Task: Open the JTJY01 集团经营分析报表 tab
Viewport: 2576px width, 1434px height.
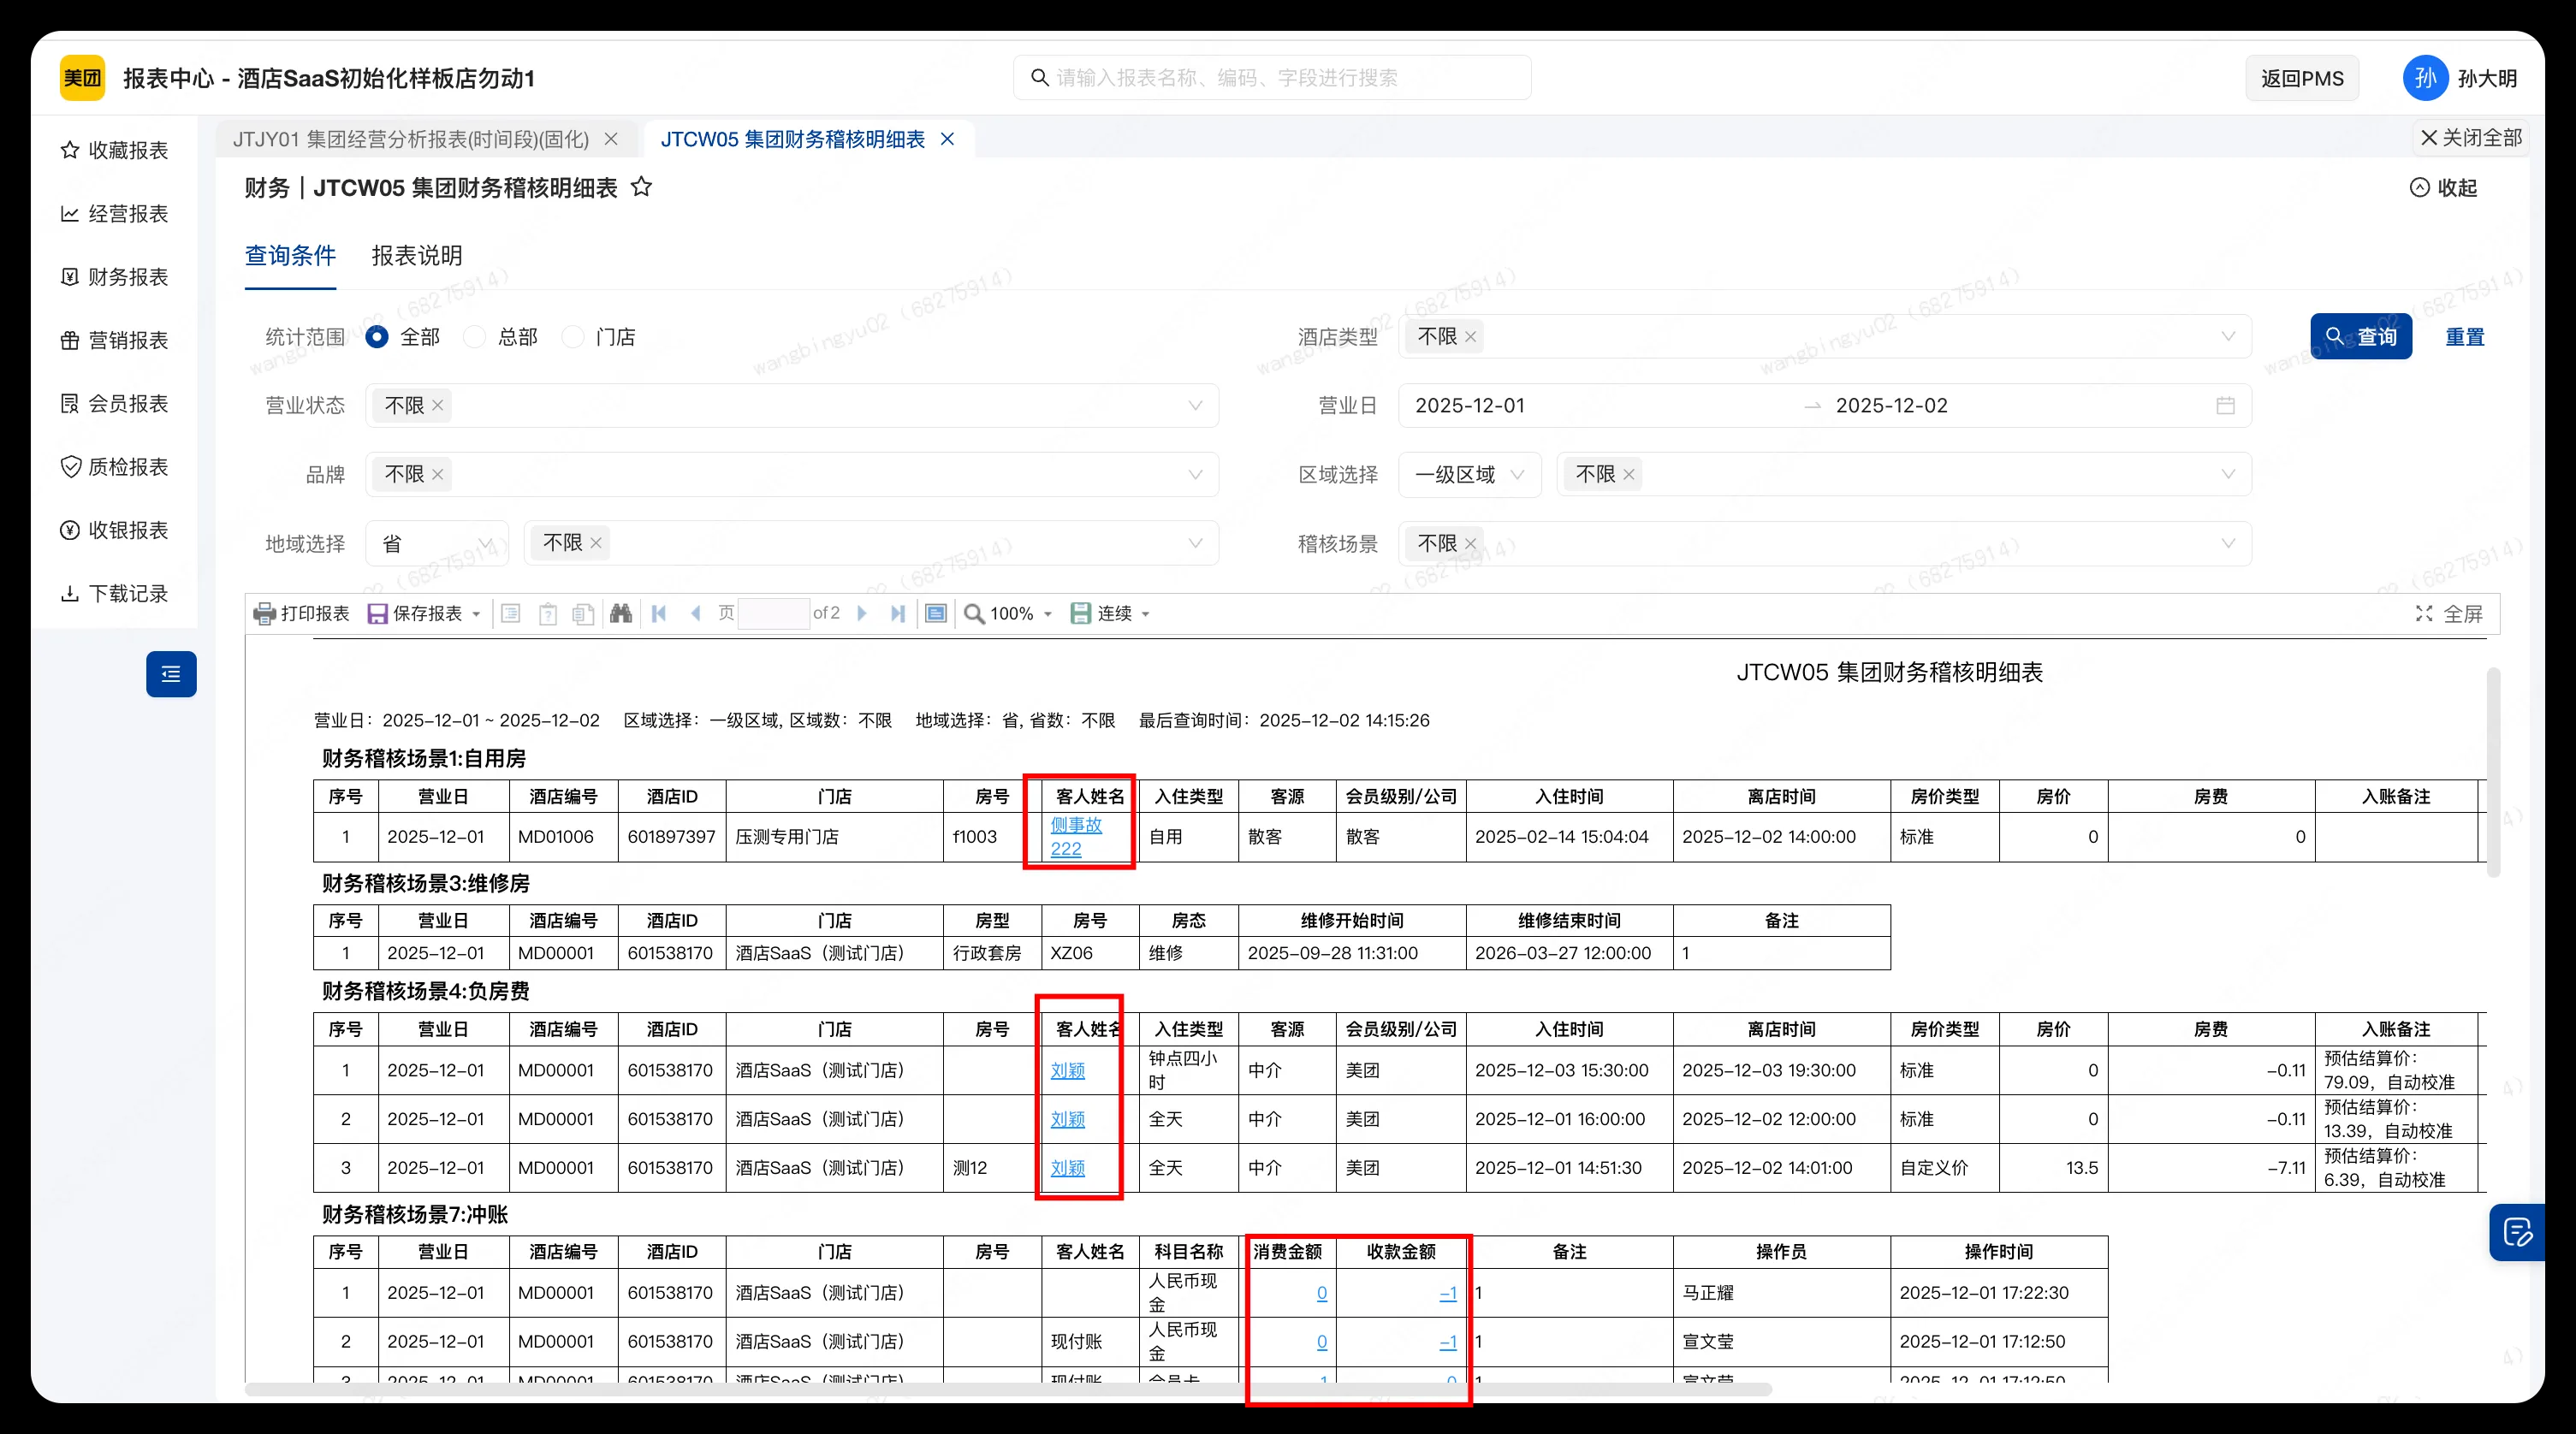Action: [x=410, y=139]
